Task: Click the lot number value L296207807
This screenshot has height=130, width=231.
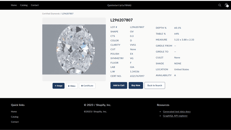Action: click(137, 27)
